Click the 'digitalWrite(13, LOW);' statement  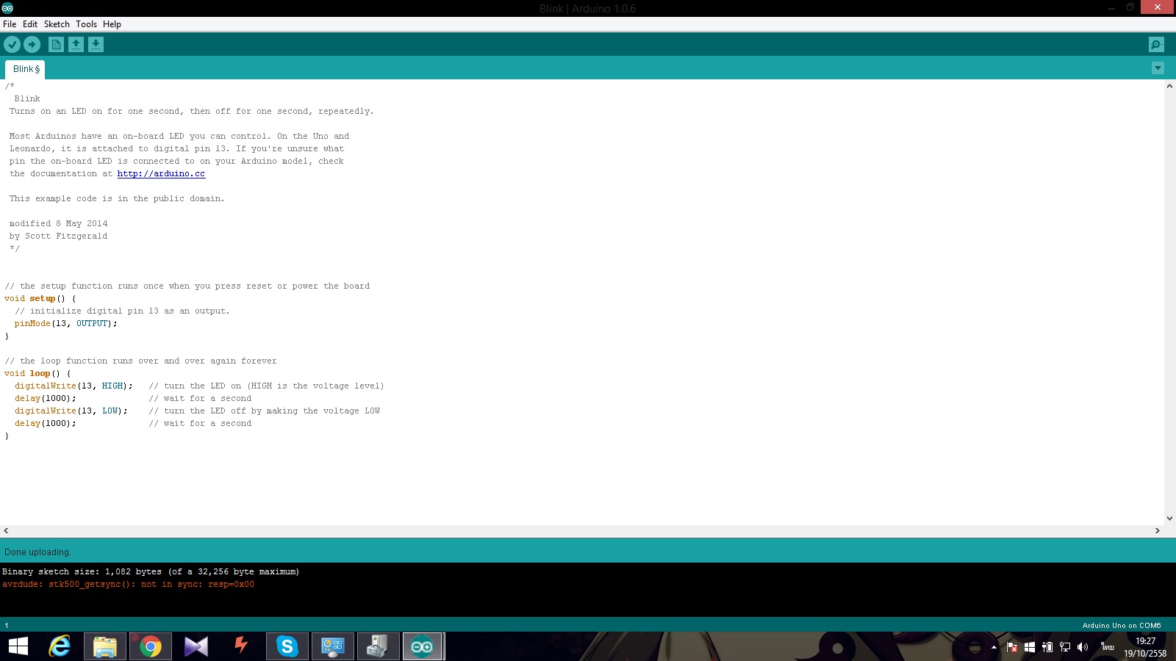[71, 411]
